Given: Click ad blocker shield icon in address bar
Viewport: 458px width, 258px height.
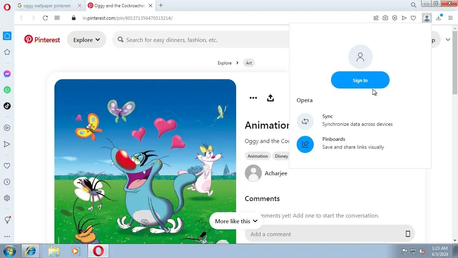Looking at the screenshot, I should coord(395,18).
